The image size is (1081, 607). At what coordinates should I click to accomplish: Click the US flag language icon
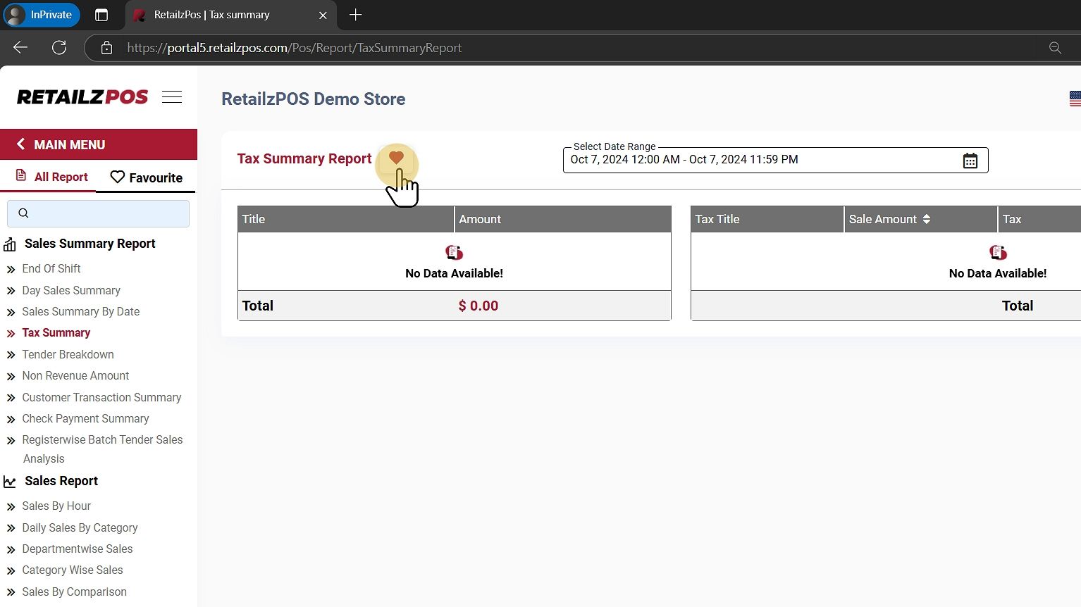(x=1074, y=99)
